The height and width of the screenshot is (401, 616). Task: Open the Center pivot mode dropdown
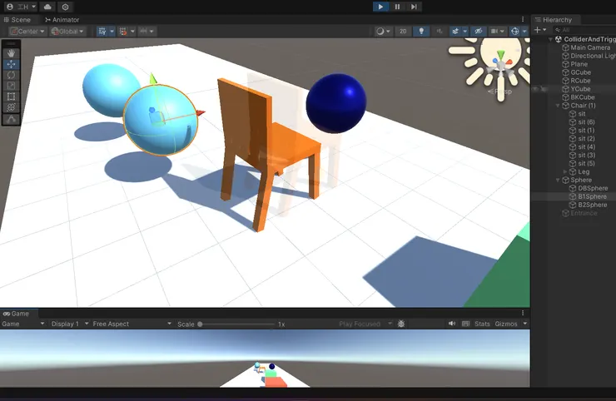[27, 31]
